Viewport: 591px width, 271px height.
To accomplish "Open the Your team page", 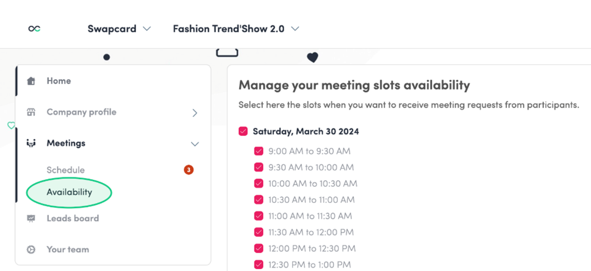I will click(68, 249).
